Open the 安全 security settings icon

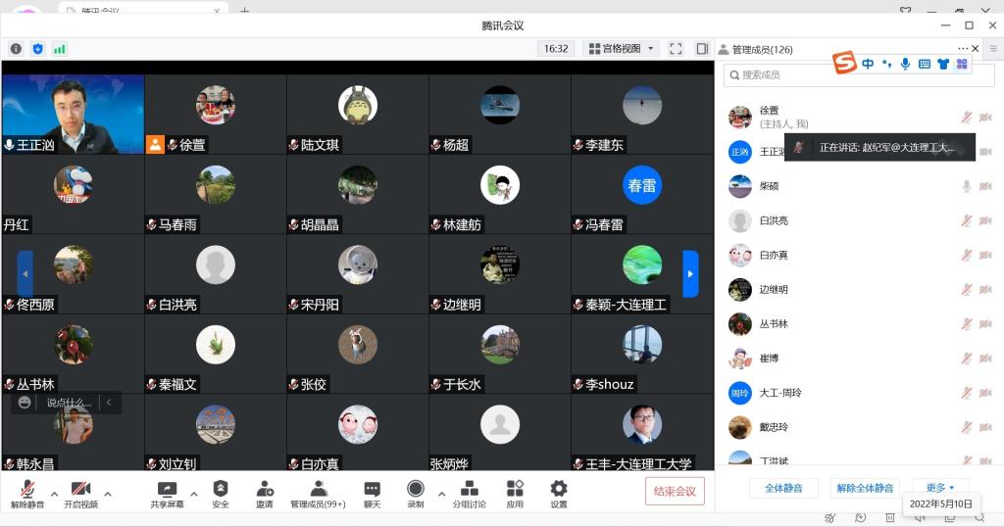(x=221, y=493)
